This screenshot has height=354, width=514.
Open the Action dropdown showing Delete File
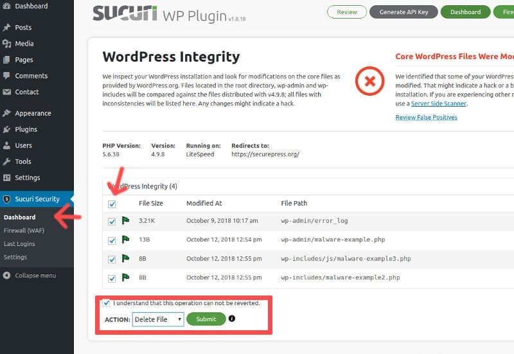point(157,319)
